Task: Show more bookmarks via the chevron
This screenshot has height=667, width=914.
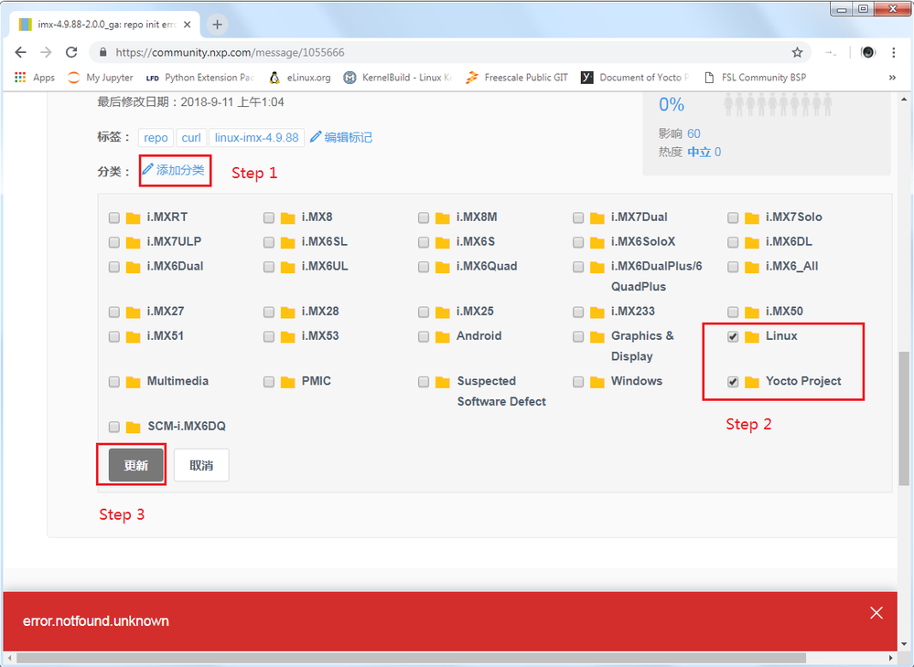Action: point(892,78)
